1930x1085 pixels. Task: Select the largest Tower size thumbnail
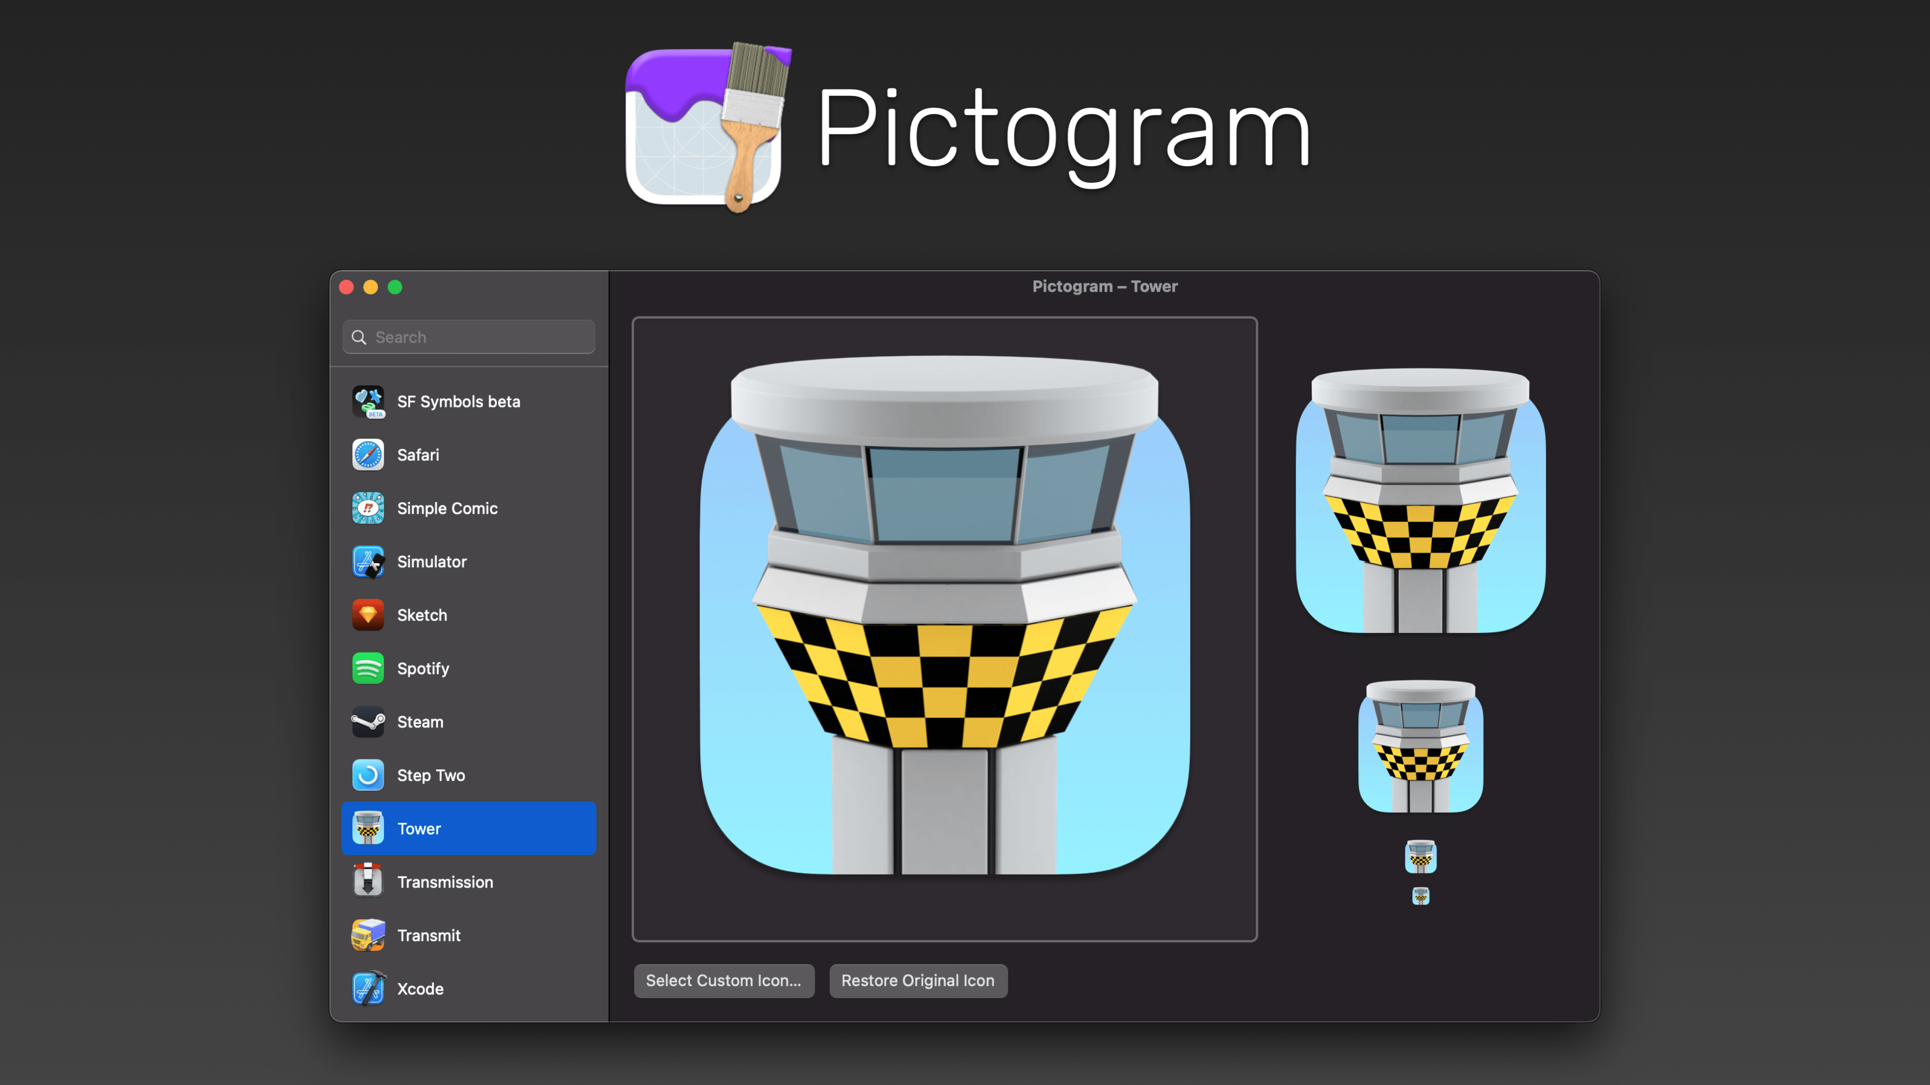[1420, 501]
